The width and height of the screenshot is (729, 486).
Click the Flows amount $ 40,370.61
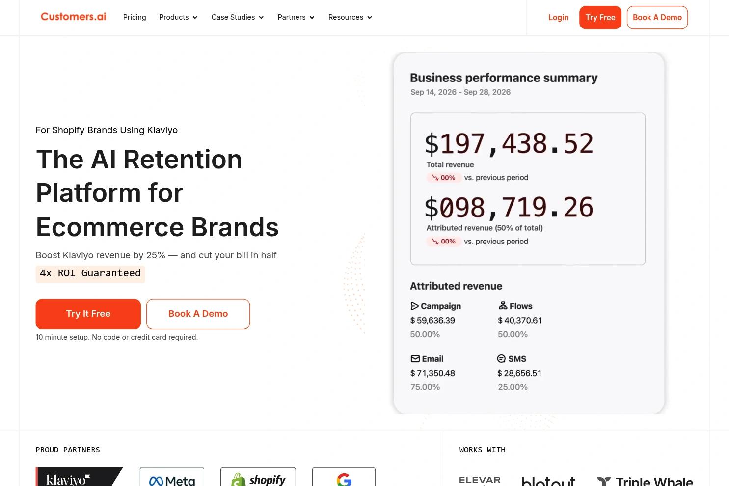pyautogui.click(x=520, y=321)
